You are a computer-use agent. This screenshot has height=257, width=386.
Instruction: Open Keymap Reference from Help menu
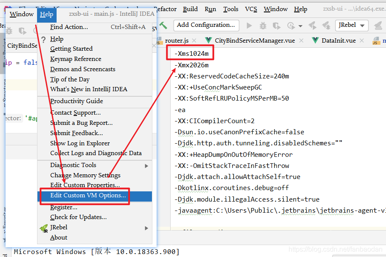click(x=95, y=59)
